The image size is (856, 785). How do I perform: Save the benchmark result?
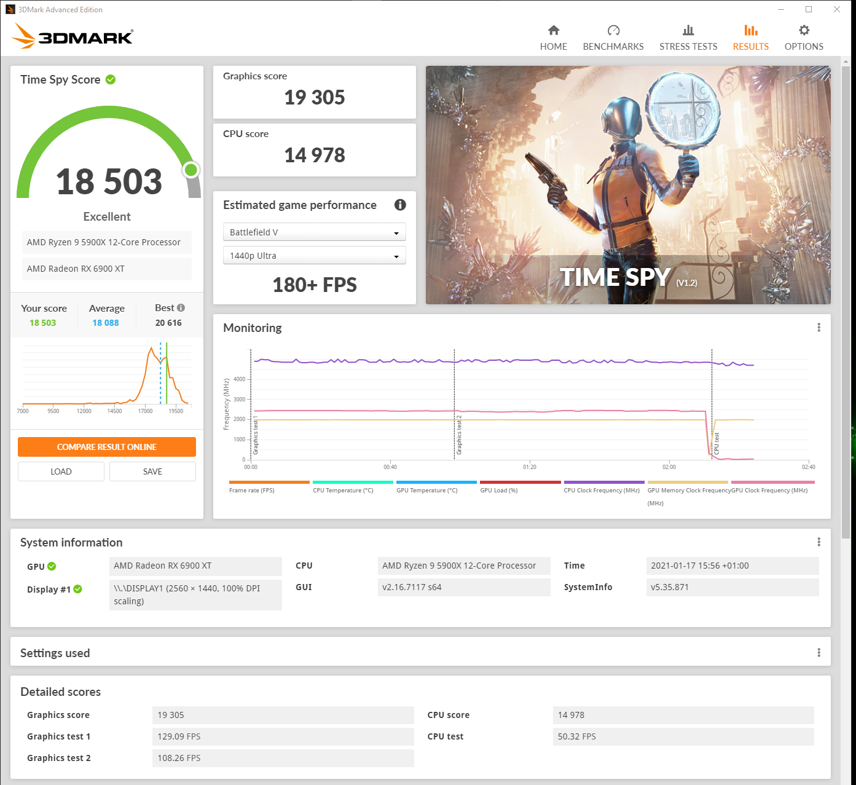[x=152, y=471]
